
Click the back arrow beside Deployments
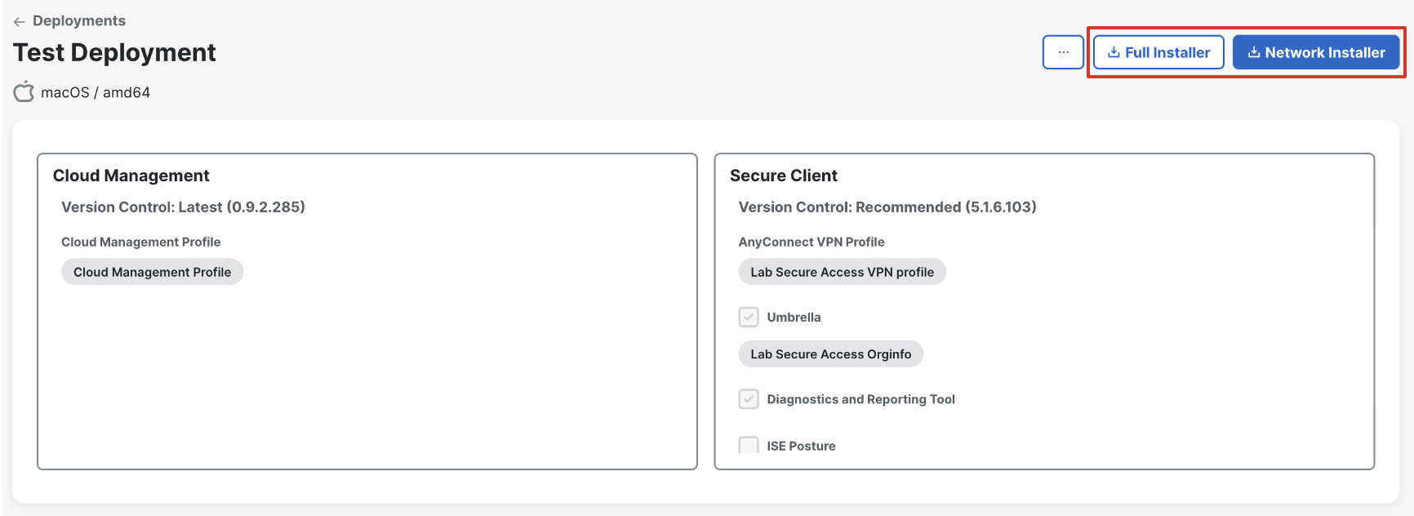pyautogui.click(x=20, y=21)
